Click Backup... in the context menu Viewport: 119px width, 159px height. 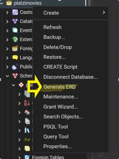point(54,37)
